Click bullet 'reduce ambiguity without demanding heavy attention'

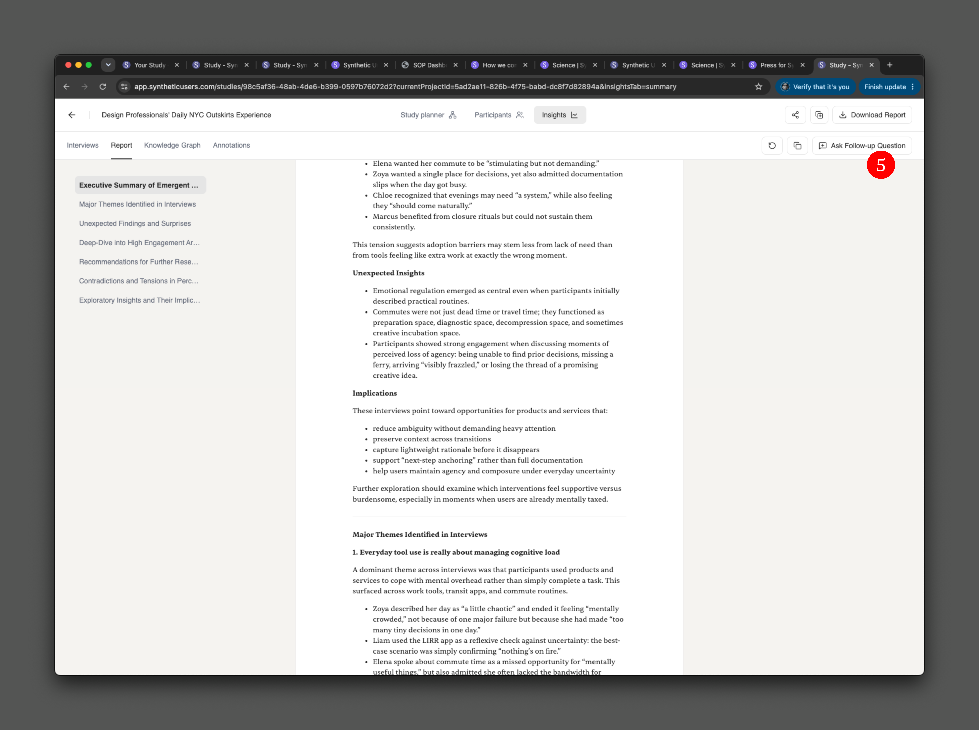click(x=464, y=429)
